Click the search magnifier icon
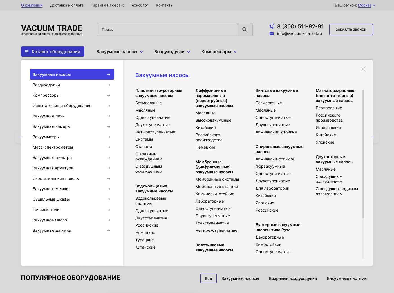This screenshot has height=293, width=394. [245, 29]
